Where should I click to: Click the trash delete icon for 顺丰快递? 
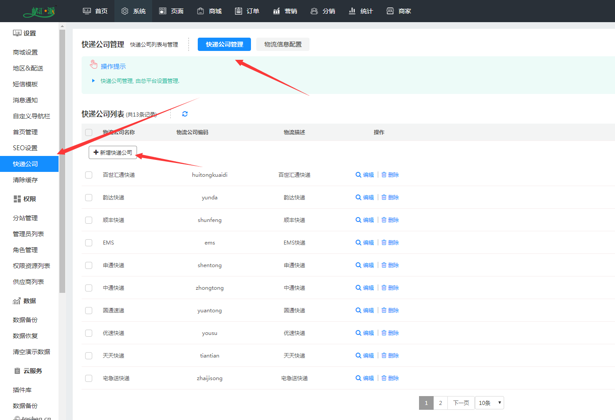pyautogui.click(x=384, y=220)
